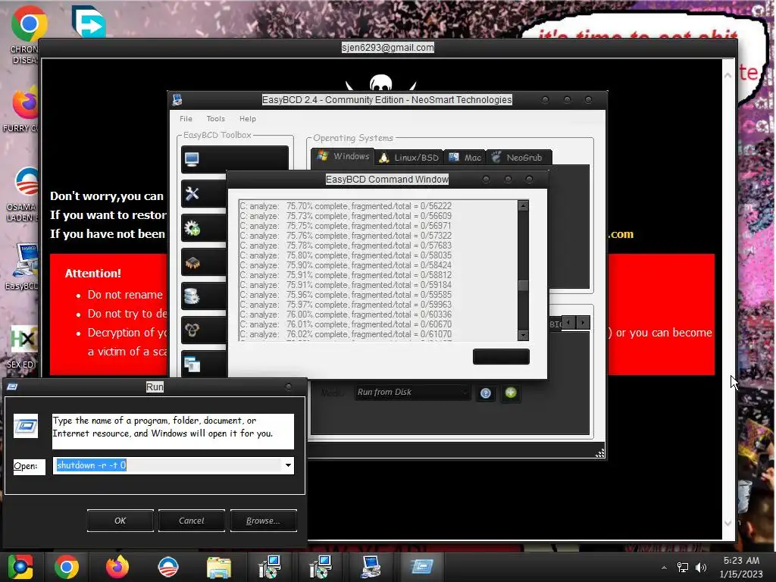Open the Run from Disk mode dropdown
This screenshot has width=776, height=582.
click(413, 393)
